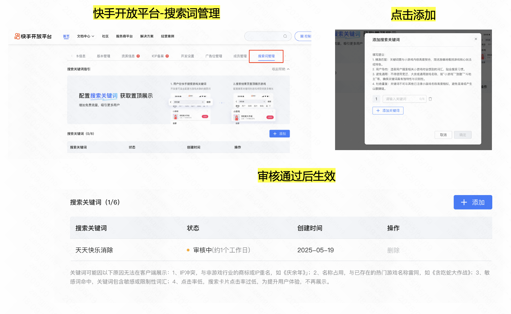
Task: Click 确定 in the add keyword dialog
Action: [463, 135]
